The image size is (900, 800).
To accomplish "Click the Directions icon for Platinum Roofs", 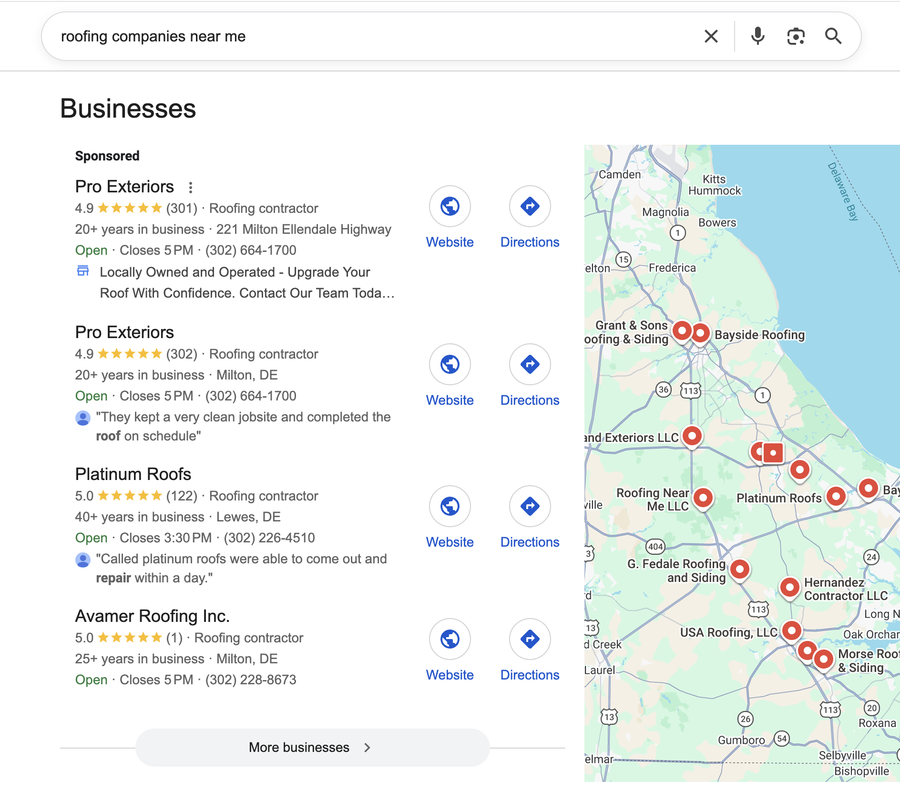I will point(530,506).
